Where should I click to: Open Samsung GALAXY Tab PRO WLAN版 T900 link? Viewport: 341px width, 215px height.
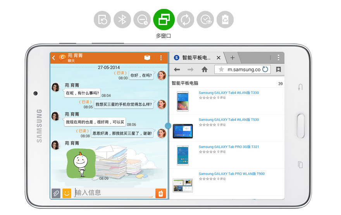click(x=232, y=174)
